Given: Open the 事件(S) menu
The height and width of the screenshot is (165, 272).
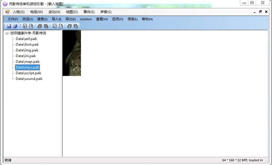Looking at the screenshot, I should point(89,12).
